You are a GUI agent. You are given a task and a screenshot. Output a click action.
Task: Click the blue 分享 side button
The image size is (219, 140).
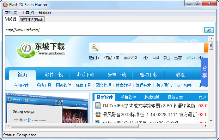coord(204,72)
